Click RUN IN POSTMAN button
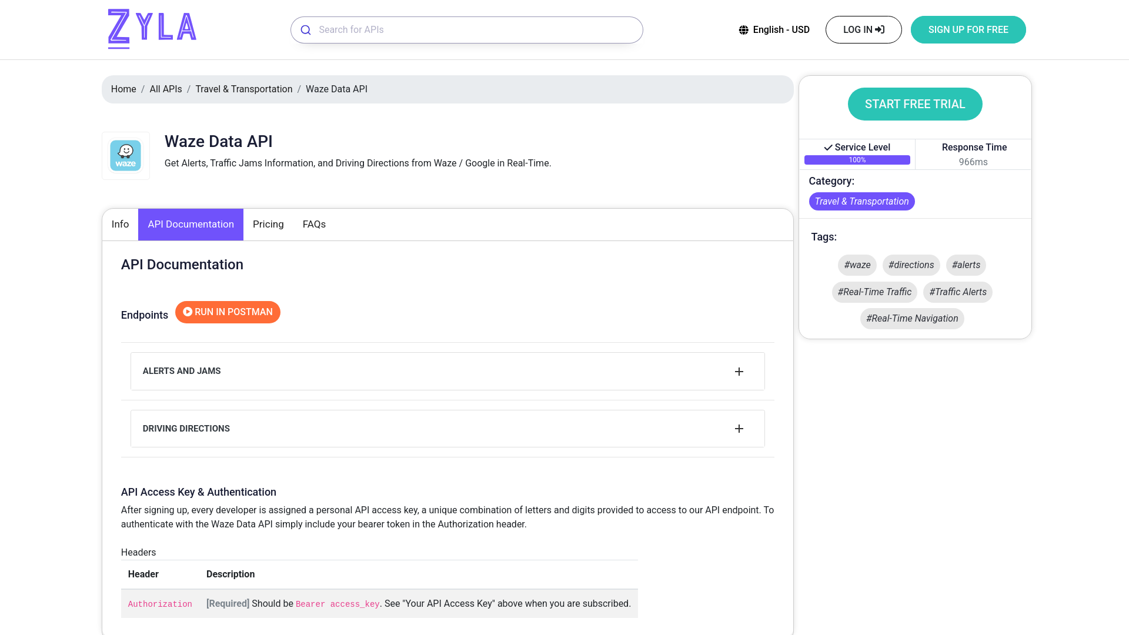Image resolution: width=1129 pixels, height=635 pixels. click(x=228, y=312)
